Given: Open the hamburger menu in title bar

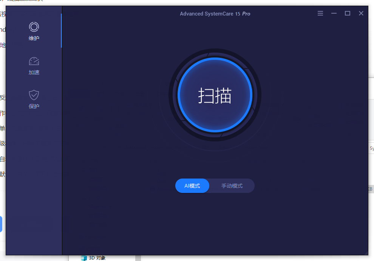Looking at the screenshot, I should (320, 13).
